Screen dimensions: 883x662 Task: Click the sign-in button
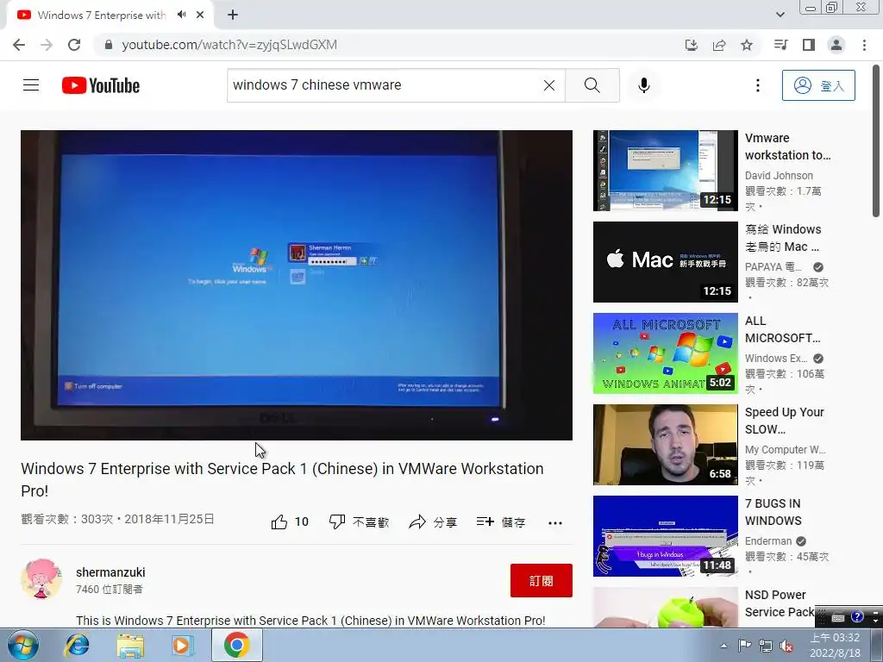[818, 85]
